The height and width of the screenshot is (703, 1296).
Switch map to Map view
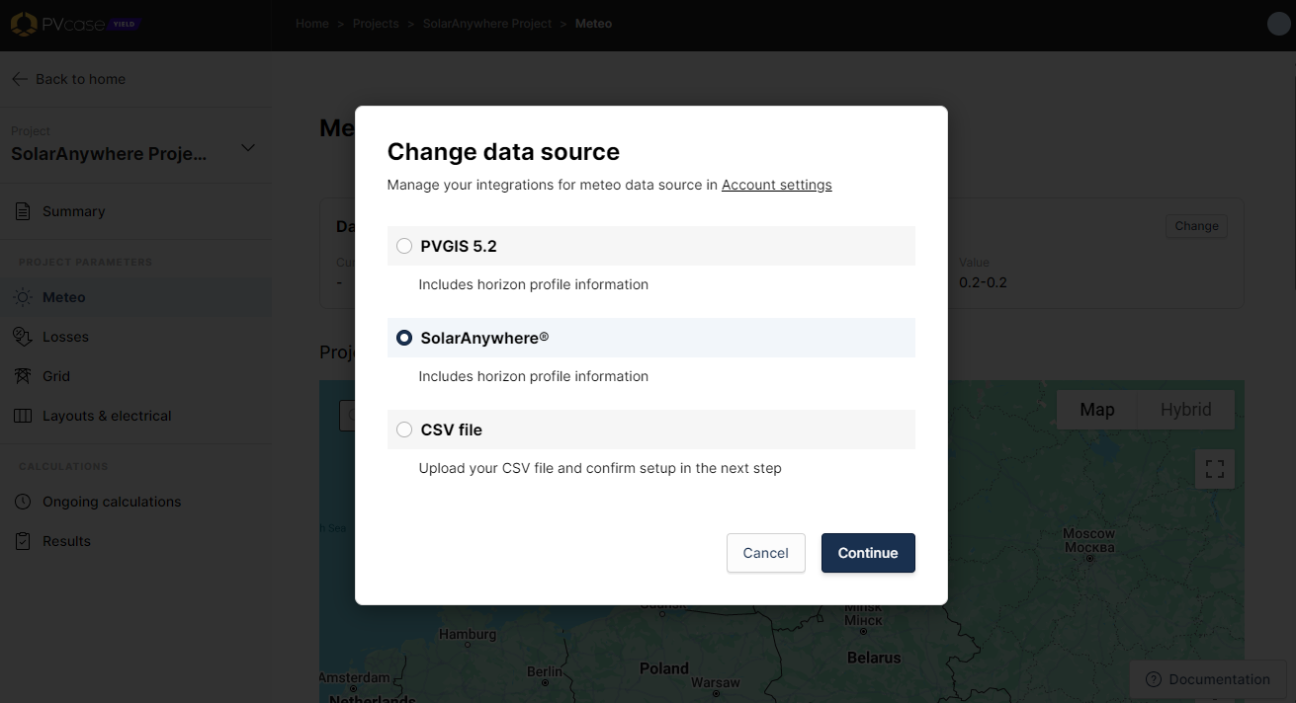point(1096,410)
